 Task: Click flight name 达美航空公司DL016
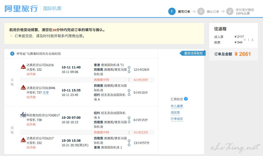40,65
